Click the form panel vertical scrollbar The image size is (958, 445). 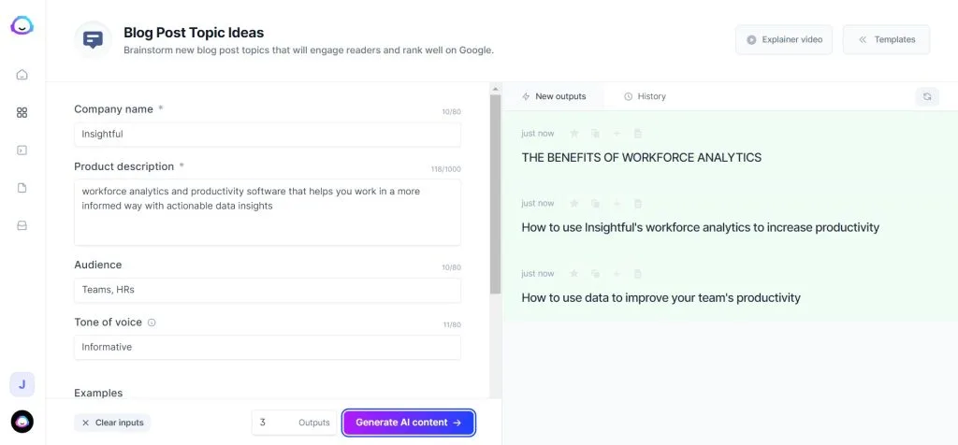click(x=495, y=194)
